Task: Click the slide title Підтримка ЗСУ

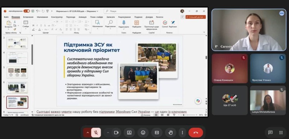Action: 92,47
